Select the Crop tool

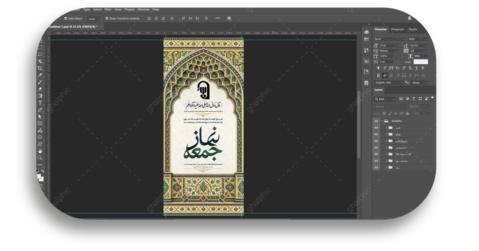(40, 68)
